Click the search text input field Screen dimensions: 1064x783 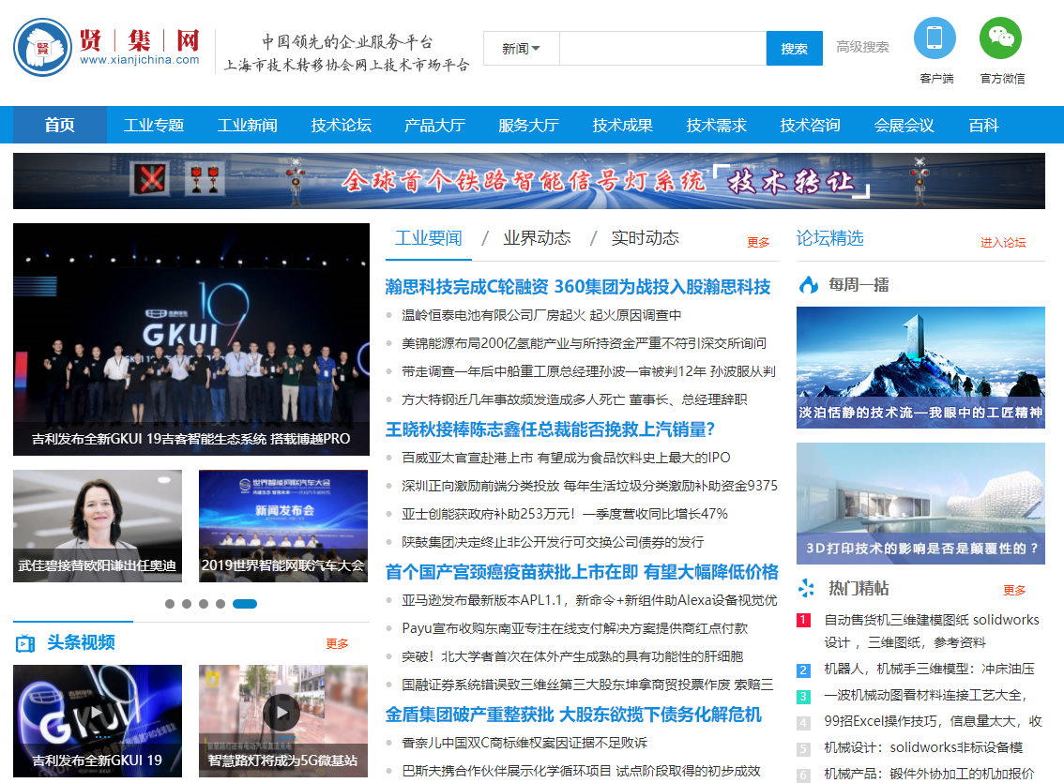click(662, 49)
